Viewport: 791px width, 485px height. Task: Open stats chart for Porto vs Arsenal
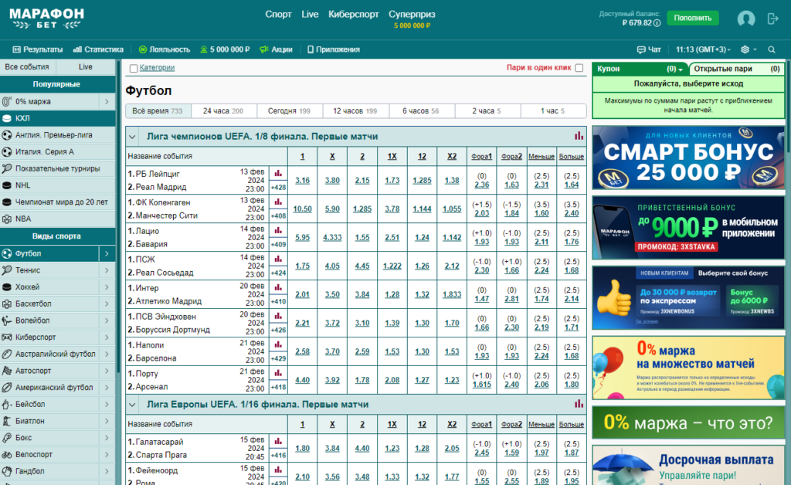point(278,373)
